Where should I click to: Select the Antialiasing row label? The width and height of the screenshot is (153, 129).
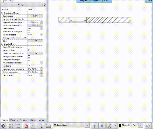(7, 66)
